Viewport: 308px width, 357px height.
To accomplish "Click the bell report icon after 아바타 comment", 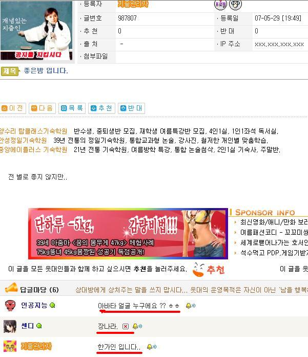I will coord(191,306).
